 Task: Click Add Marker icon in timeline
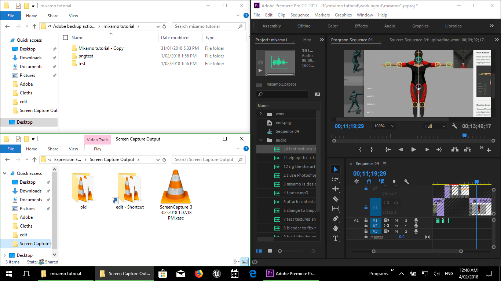pos(394,181)
